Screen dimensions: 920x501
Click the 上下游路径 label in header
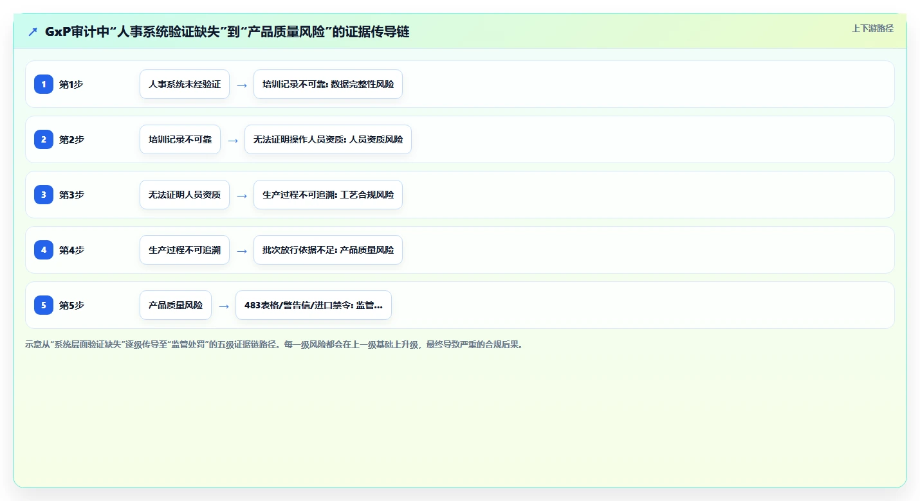click(x=872, y=28)
